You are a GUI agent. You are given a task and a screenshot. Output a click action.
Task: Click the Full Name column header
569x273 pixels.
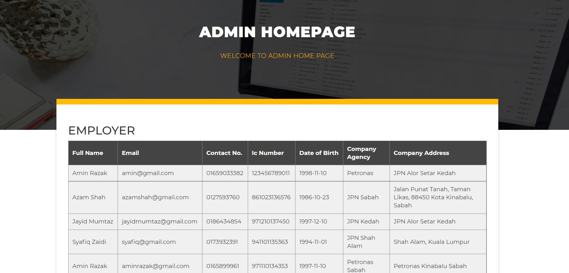[88, 153]
